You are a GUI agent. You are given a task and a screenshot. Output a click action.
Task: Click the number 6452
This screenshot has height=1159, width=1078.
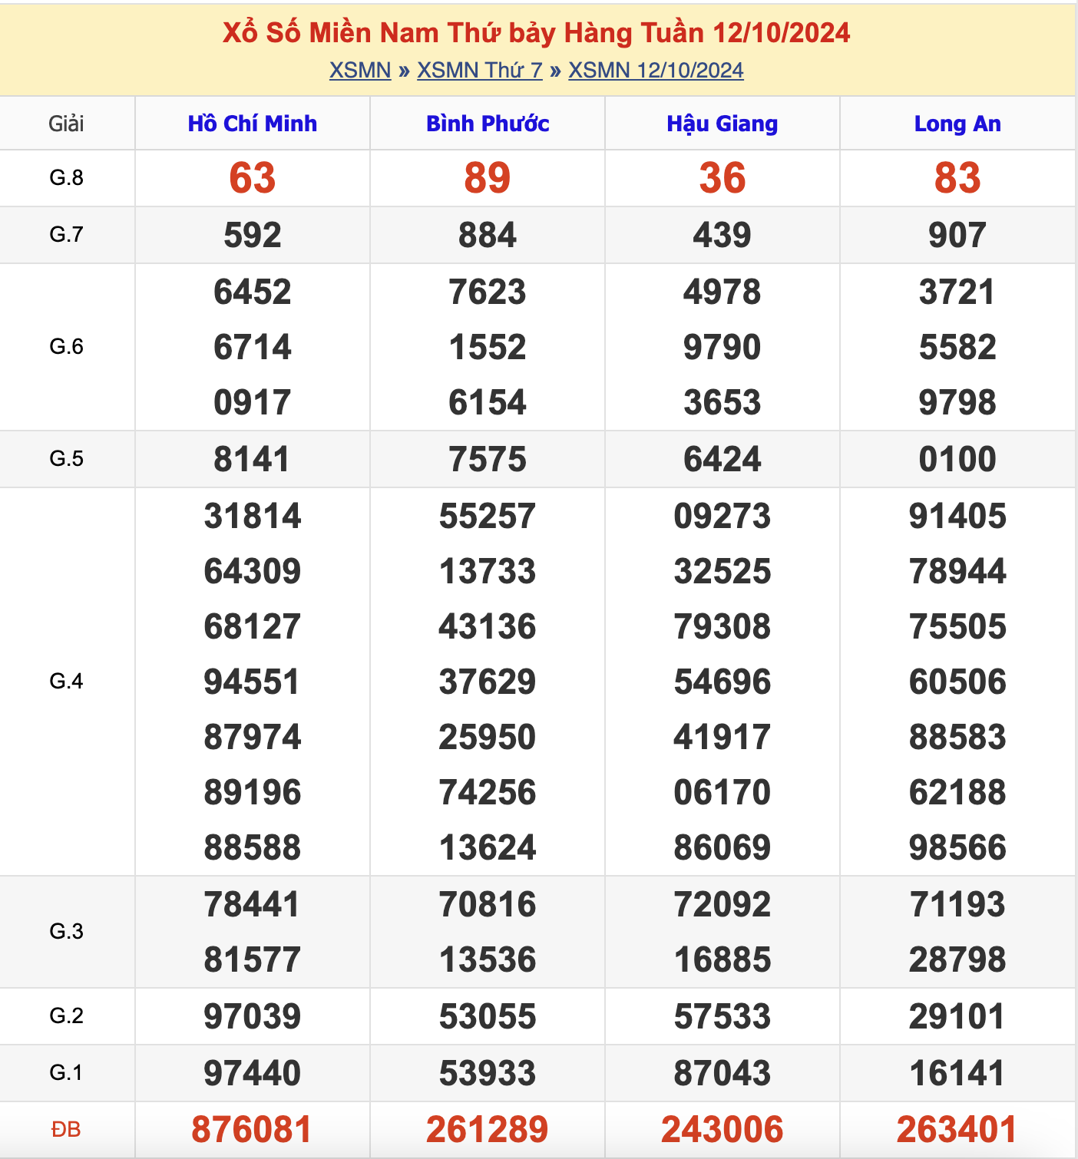pyautogui.click(x=253, y=292)
